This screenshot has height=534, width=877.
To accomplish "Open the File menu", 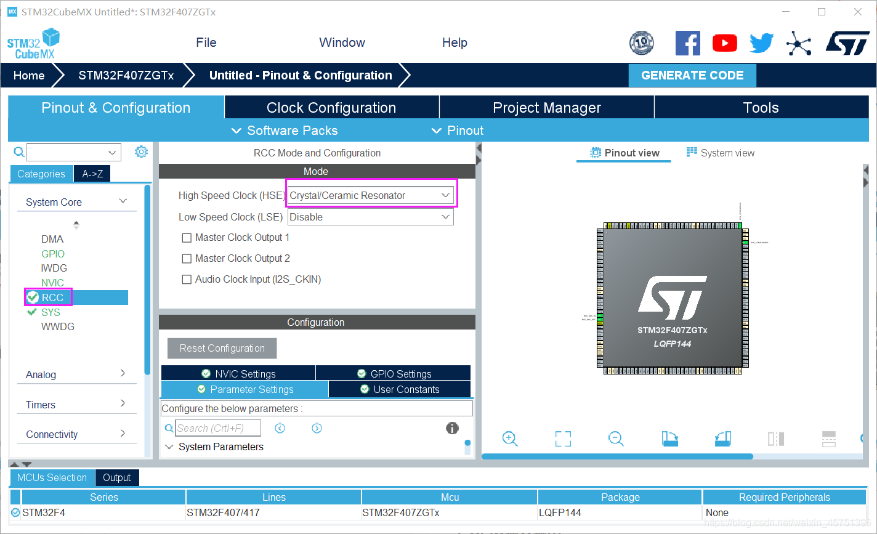I will 206,42.
